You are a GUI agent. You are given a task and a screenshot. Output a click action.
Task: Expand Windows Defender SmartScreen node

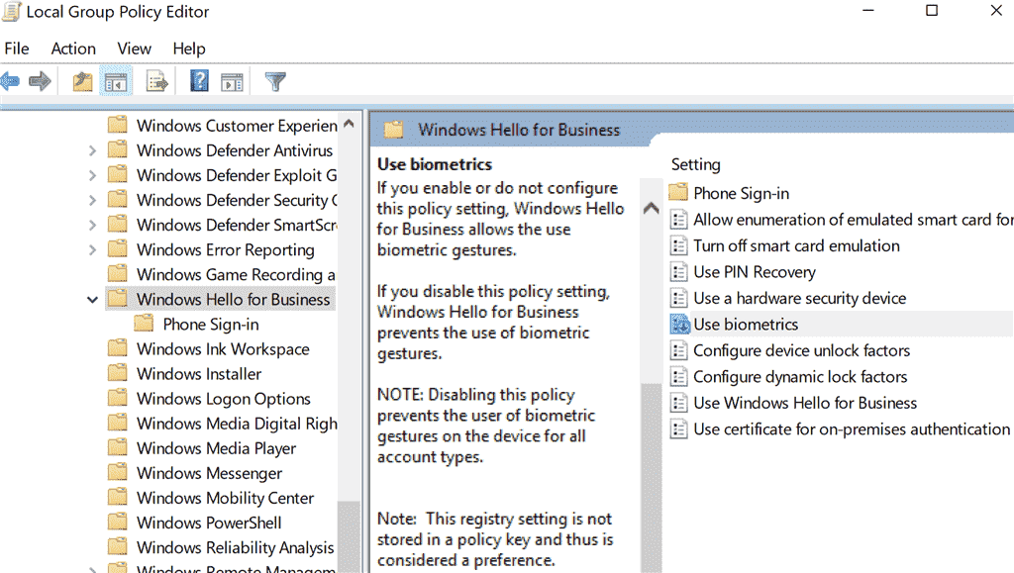(x=92, y=225)
